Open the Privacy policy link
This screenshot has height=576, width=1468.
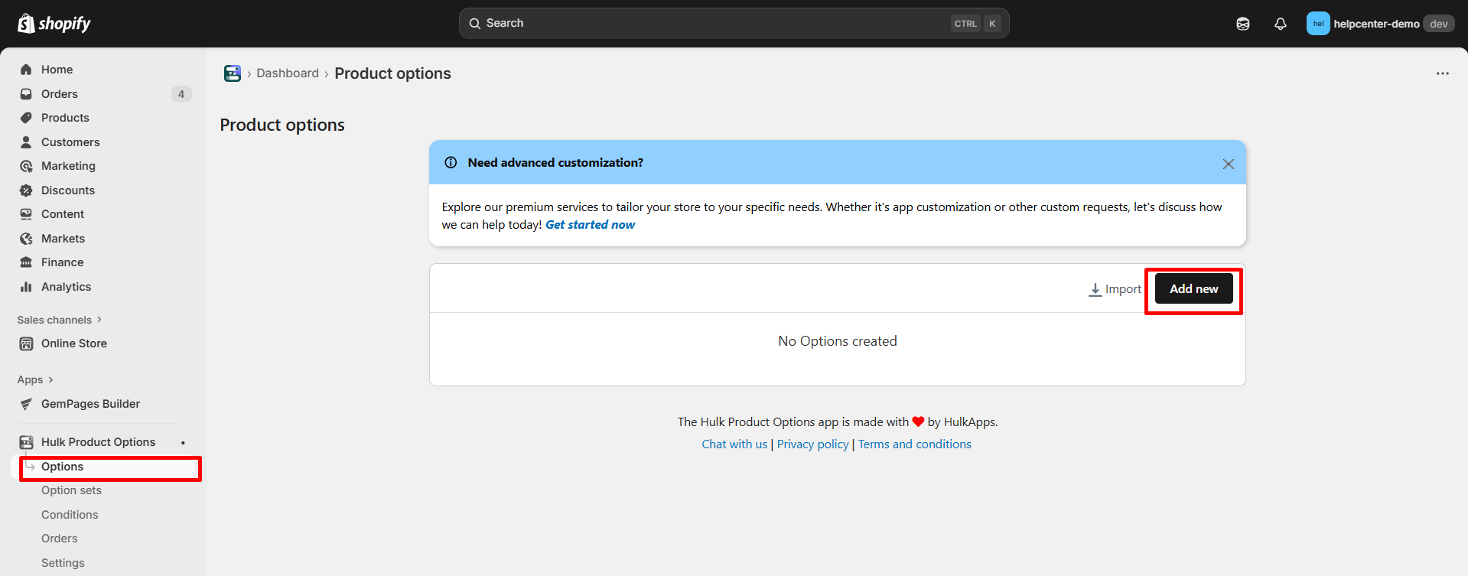click(812, 444)
